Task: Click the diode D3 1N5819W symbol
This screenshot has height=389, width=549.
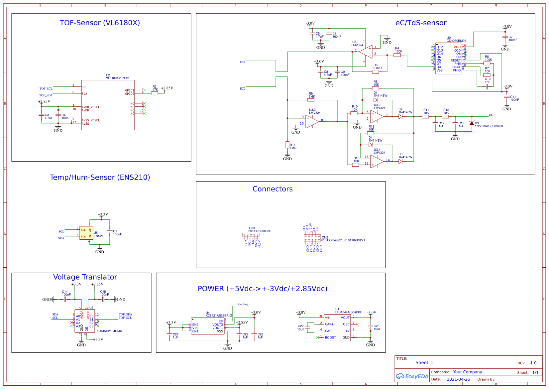Action: click(x=473, y=123)
